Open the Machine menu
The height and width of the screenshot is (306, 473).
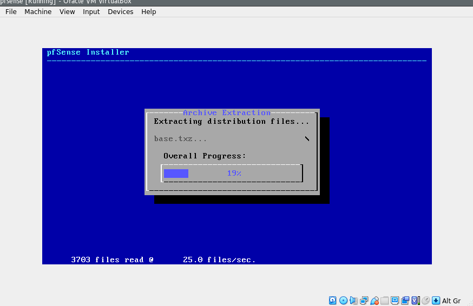(x=38, y=11)
